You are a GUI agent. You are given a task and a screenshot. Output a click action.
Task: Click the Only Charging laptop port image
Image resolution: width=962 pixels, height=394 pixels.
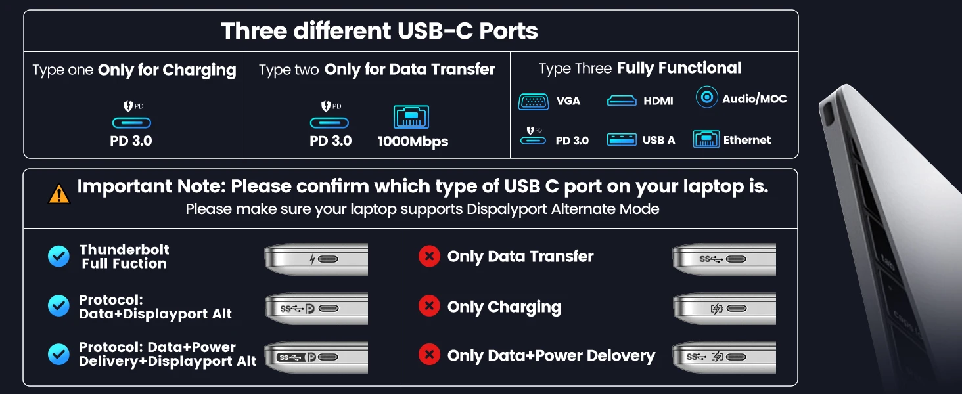coord(724,308)
